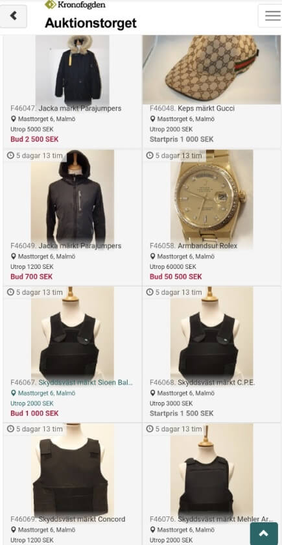View the Gucci cap photo
The image size is (282, 545).
point(211,70)
